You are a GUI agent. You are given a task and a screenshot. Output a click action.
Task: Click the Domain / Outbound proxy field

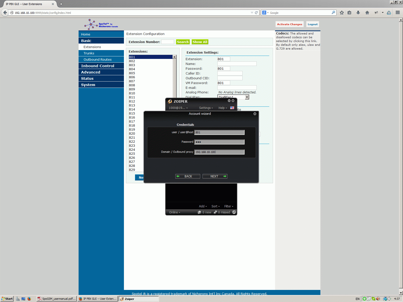click(x=219, y=152)
